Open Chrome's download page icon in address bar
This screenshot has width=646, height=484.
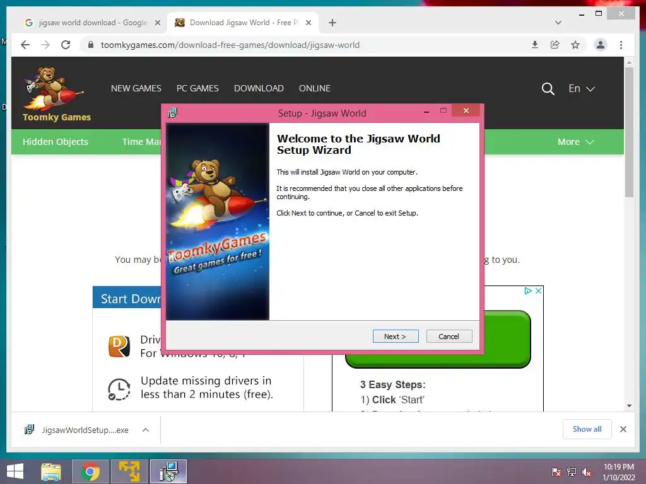coord(535,45)
